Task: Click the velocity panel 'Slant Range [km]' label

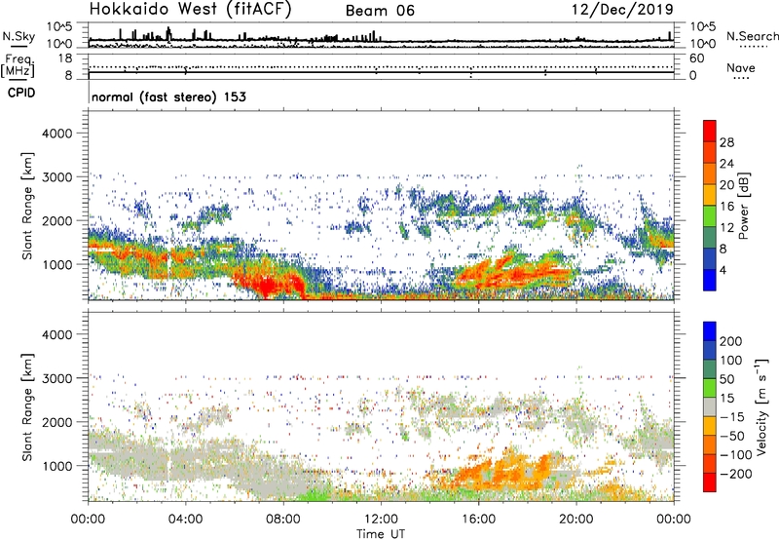Action: [27, 407]
